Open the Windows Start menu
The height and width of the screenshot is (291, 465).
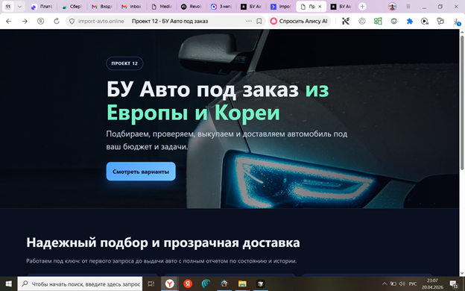coord(8,284)
